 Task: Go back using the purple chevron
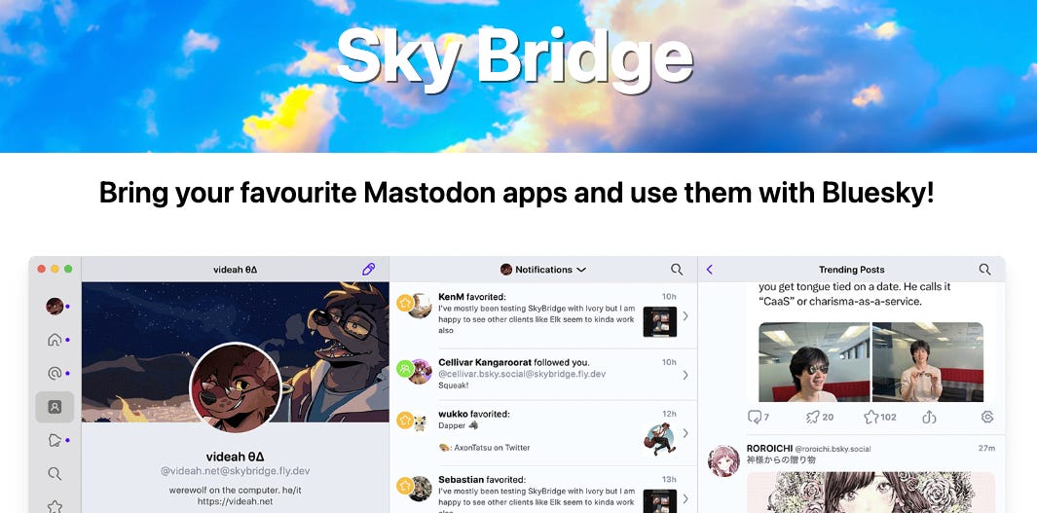pyautogui.click(x=710, y=269)
